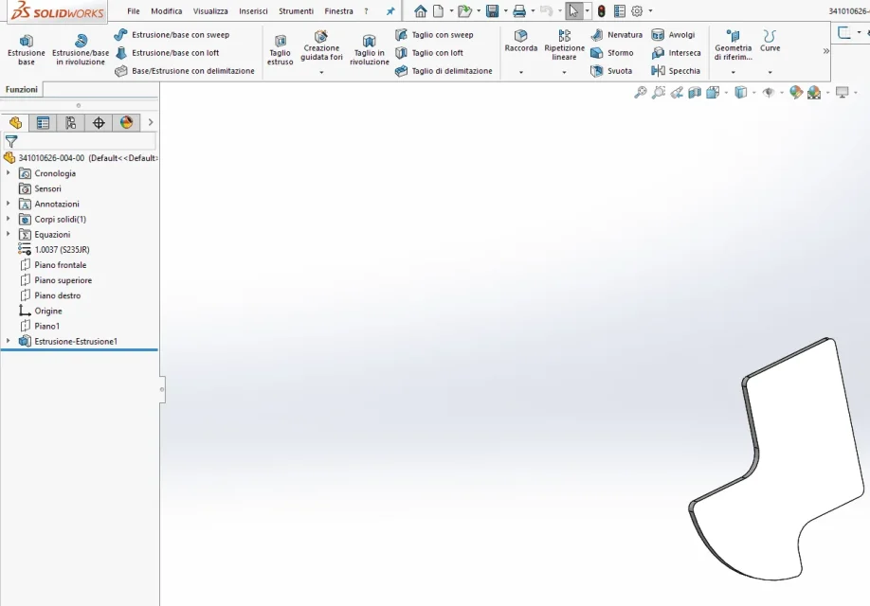This screenshot has height=606, width=870.
Task: Switch to the Funzioni tab
Action: 22,89
